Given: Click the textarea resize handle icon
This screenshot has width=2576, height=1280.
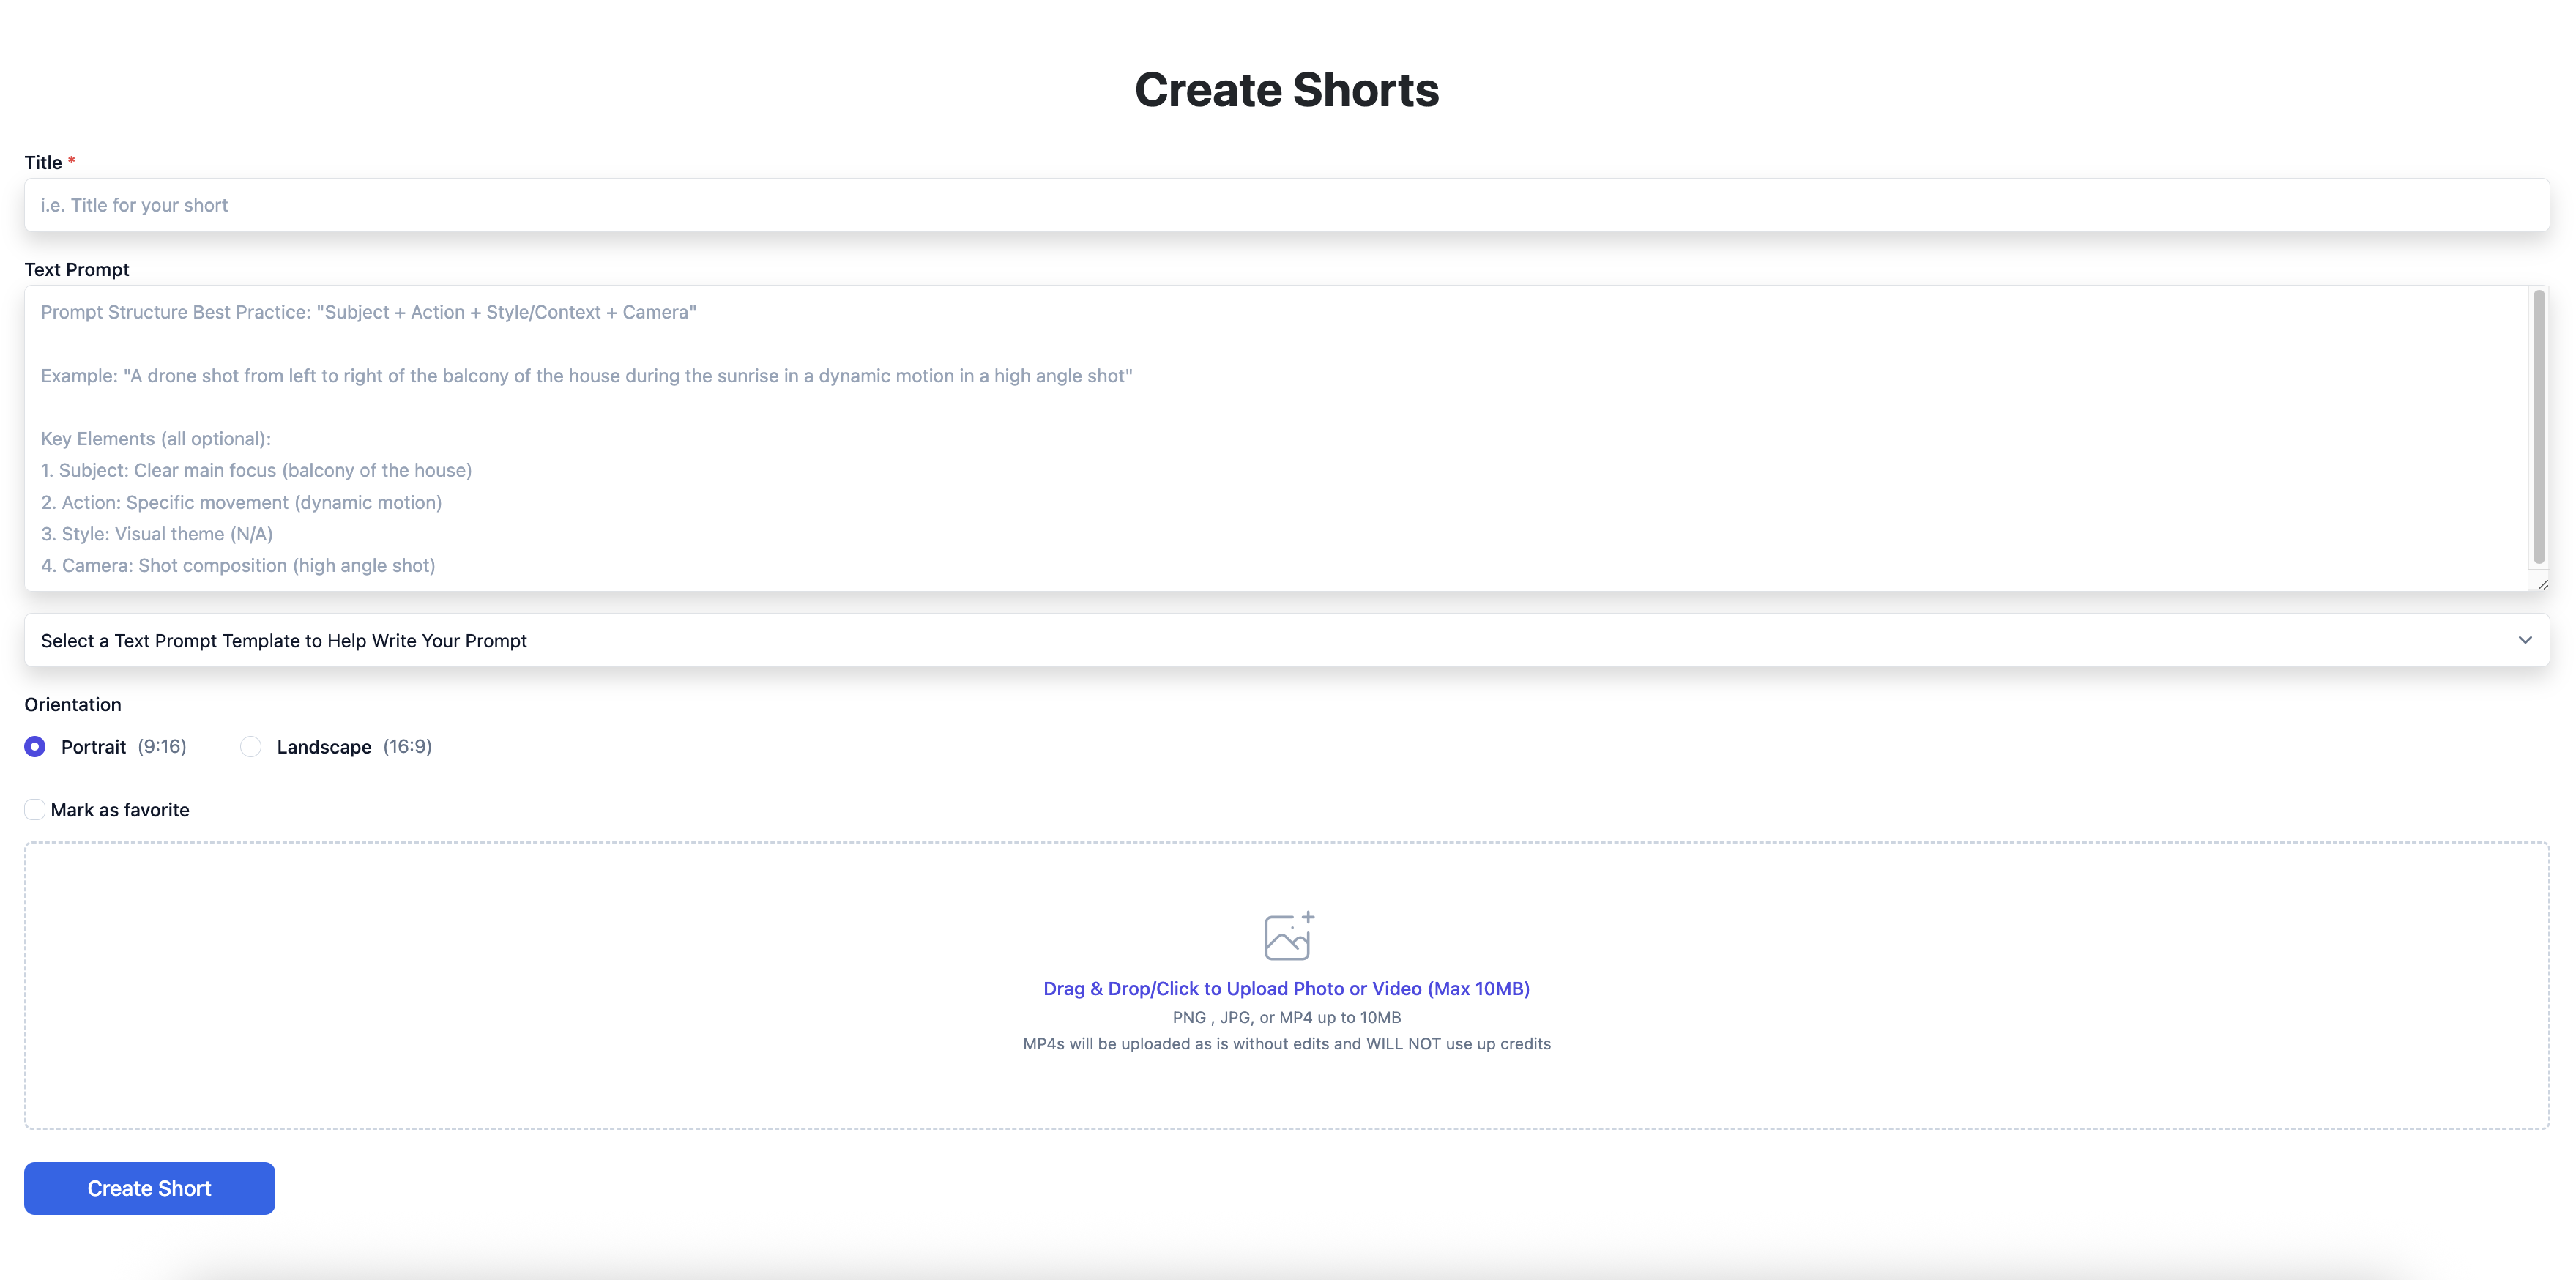Looking at the screenshot, I should (2542, 584).
